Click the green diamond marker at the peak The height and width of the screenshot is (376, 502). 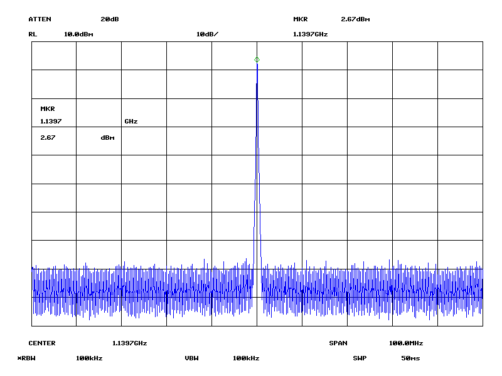pos(257,60)
